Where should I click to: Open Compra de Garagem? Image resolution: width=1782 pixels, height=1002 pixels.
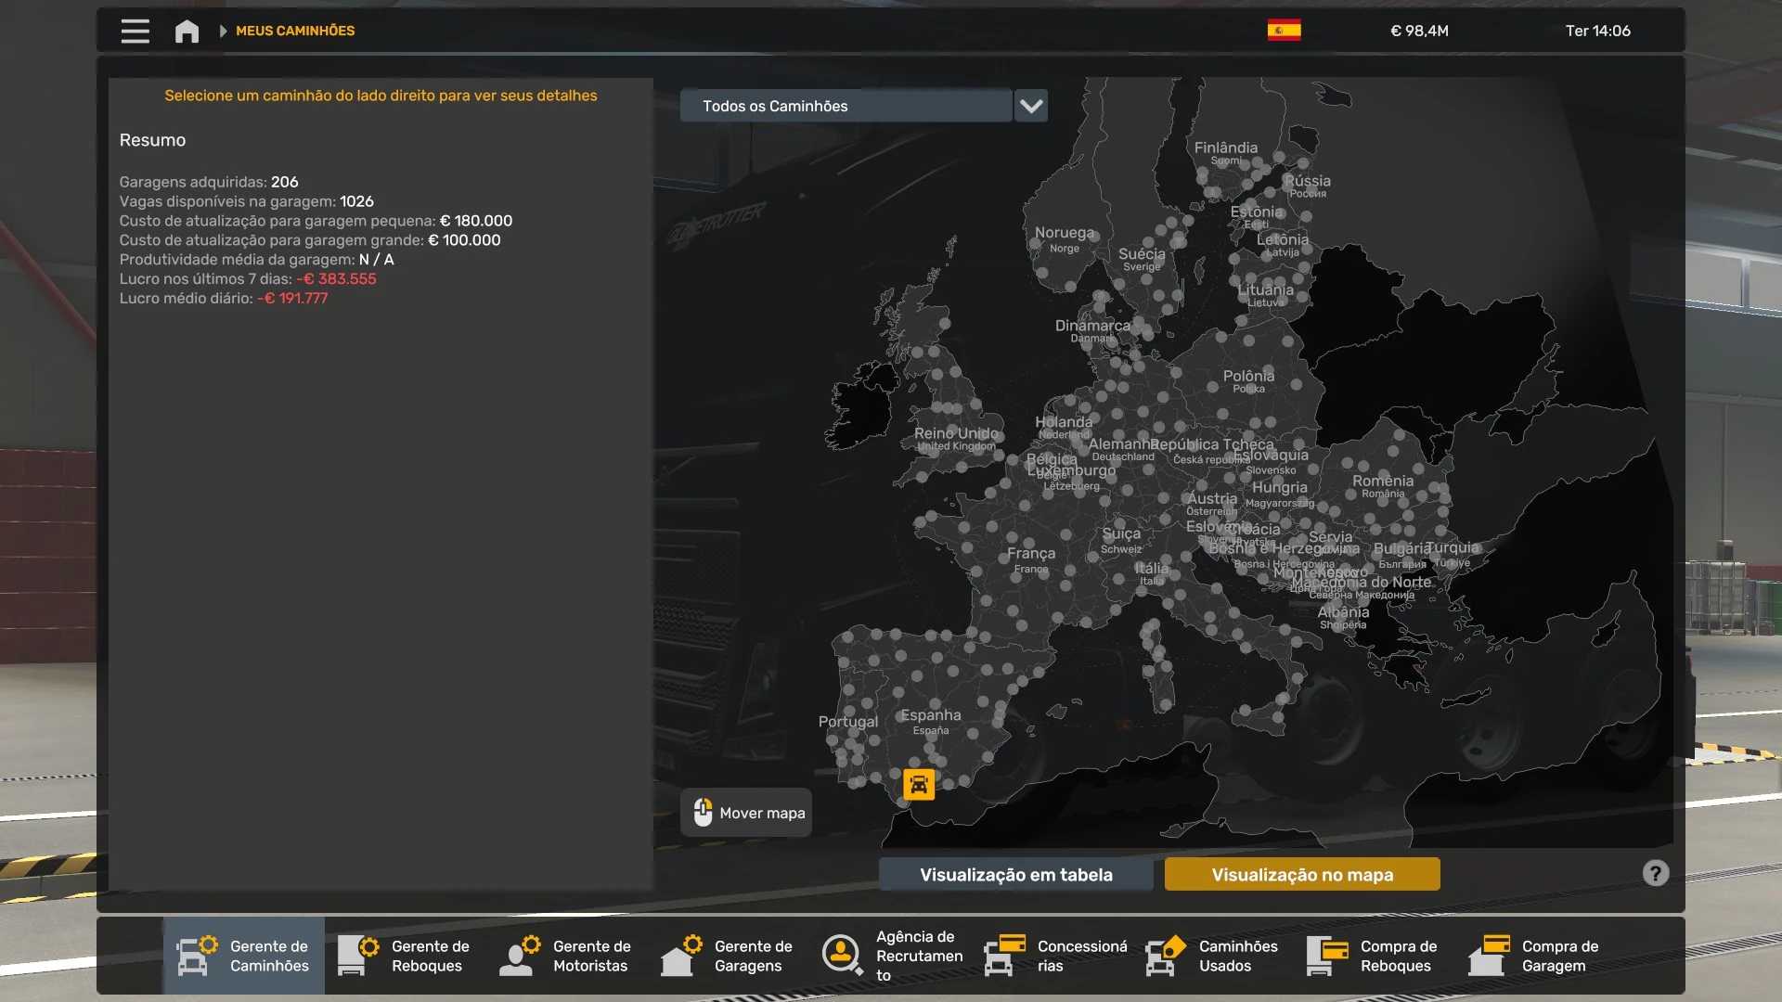click(x=1535, y=956)
